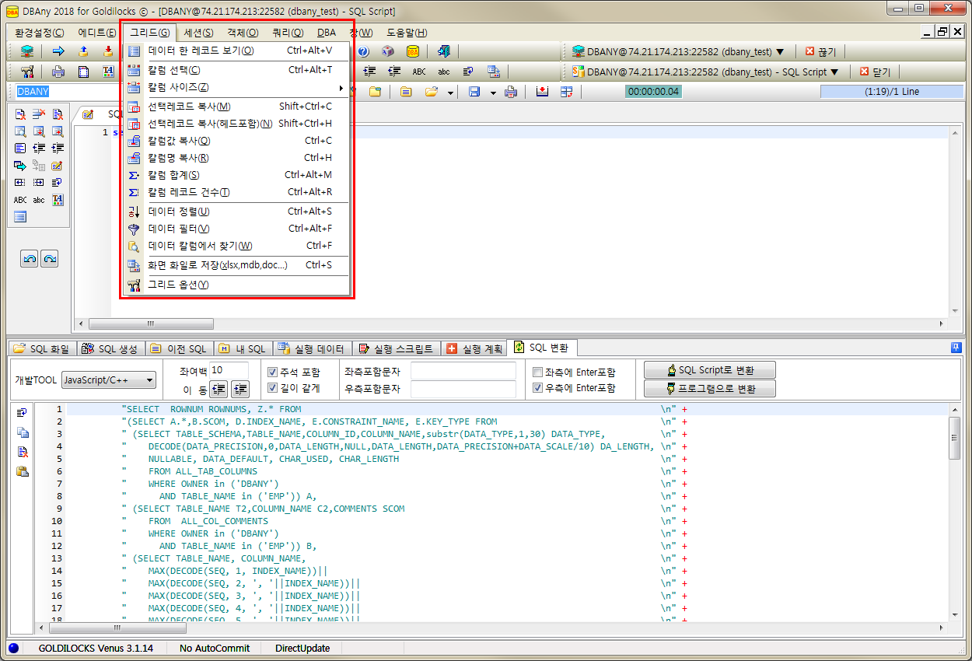Image resolution: width=972 pixels, height=661 pixels.
Task: Switch to the 실행 계획 tab
Action: coord(474,348)
